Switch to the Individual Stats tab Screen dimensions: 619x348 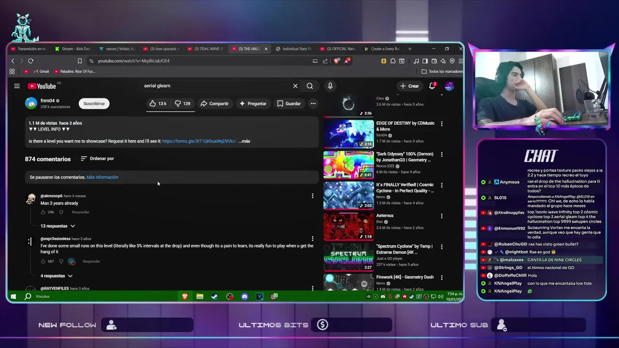tap(293, 49)
